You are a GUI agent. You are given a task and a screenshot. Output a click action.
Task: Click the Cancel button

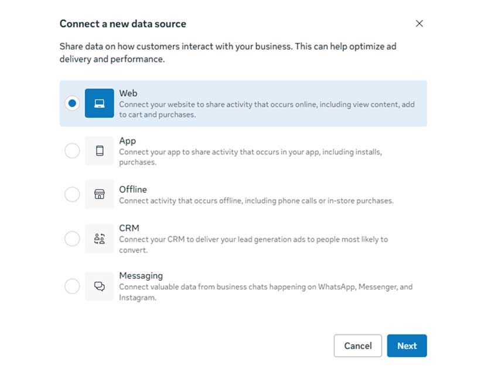coord(357,346)
